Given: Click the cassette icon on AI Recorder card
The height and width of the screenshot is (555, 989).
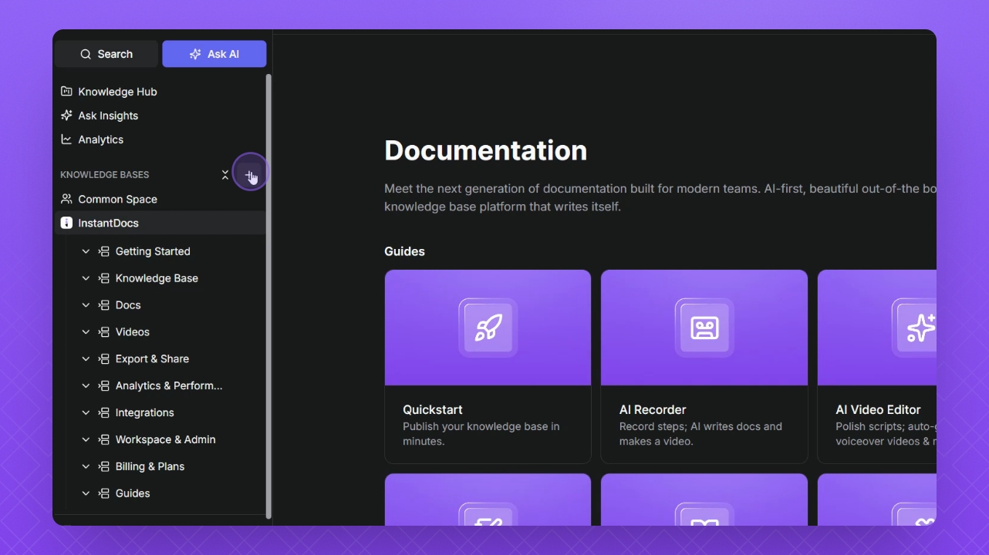Looking at the screenshot, I should (704, 328).
